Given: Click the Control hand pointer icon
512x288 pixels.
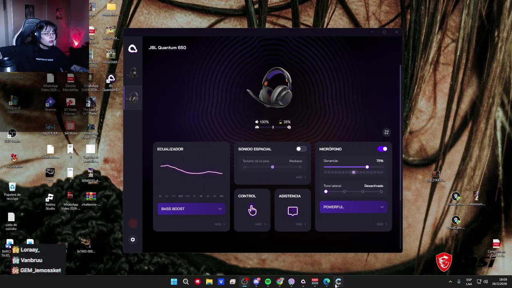Looking at the screenshot, I should [x=252, y=210].
